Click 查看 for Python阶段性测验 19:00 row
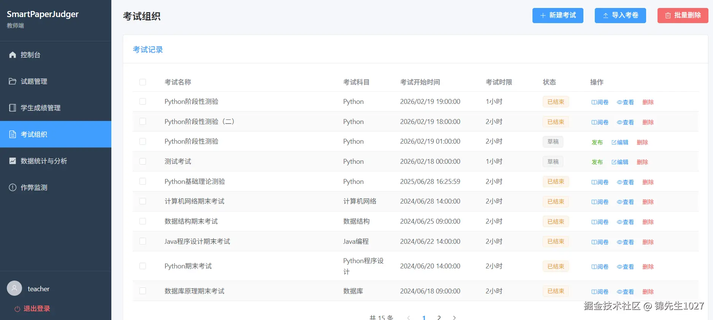The image size is (713, 320). click(x=625, y=102)
